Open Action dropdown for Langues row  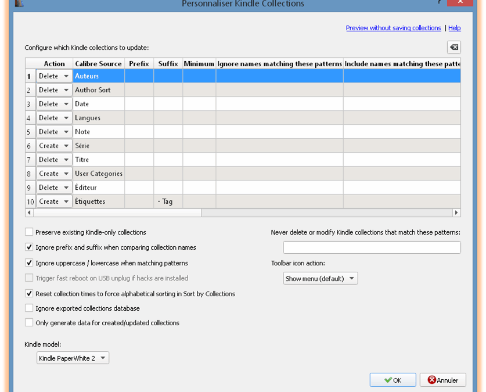click(x=54, y=118)
